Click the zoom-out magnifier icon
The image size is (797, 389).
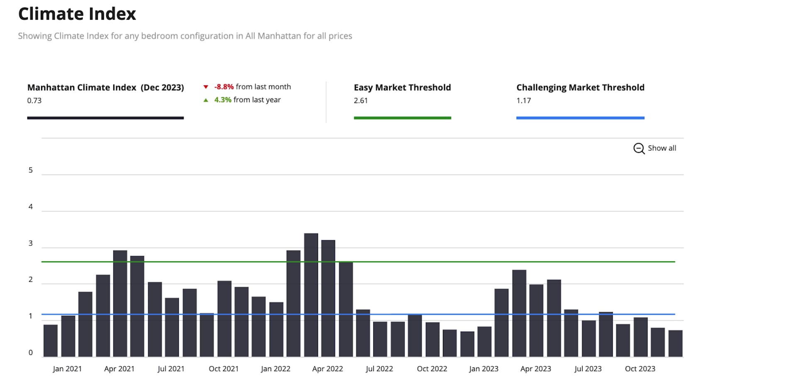[638, 148]
